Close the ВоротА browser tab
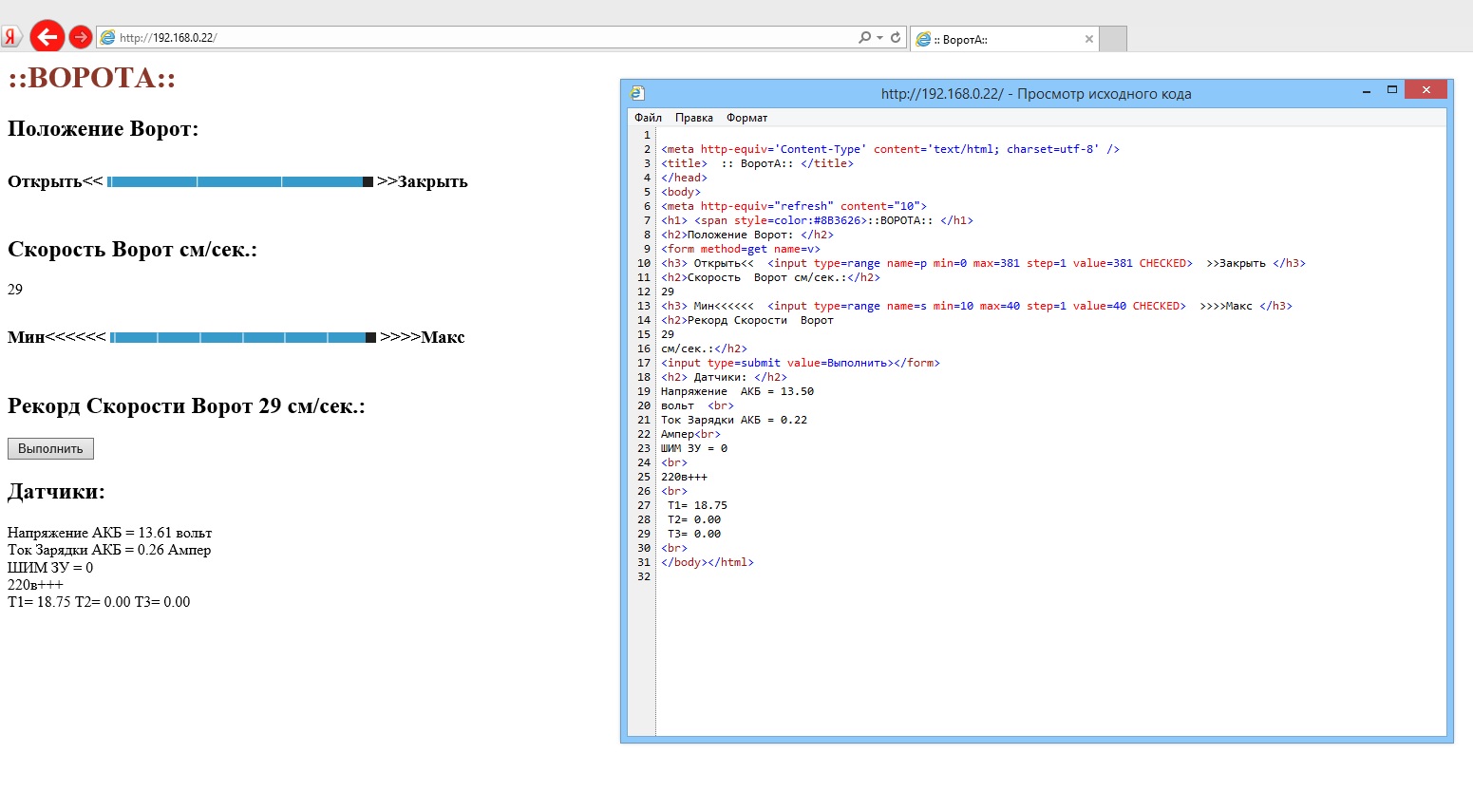Screen dimensions: 1473x791 coord(1089,39)
